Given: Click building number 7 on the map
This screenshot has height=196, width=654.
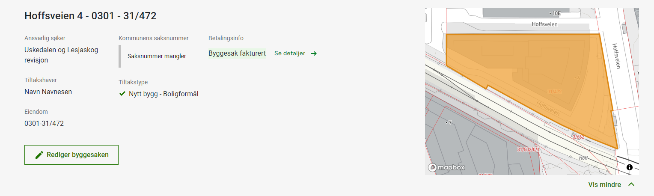Looking at the screenshot, I should click(x=449, y=123).
